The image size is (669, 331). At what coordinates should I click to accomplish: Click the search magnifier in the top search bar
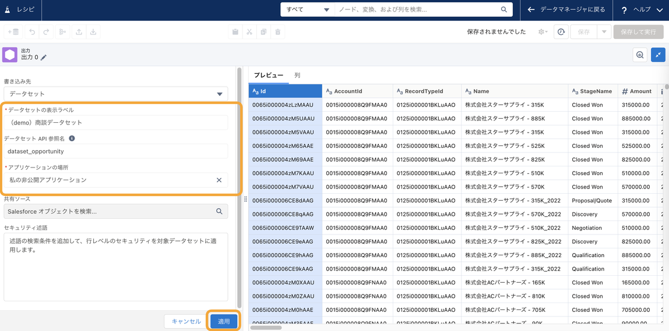click(504, 9)
